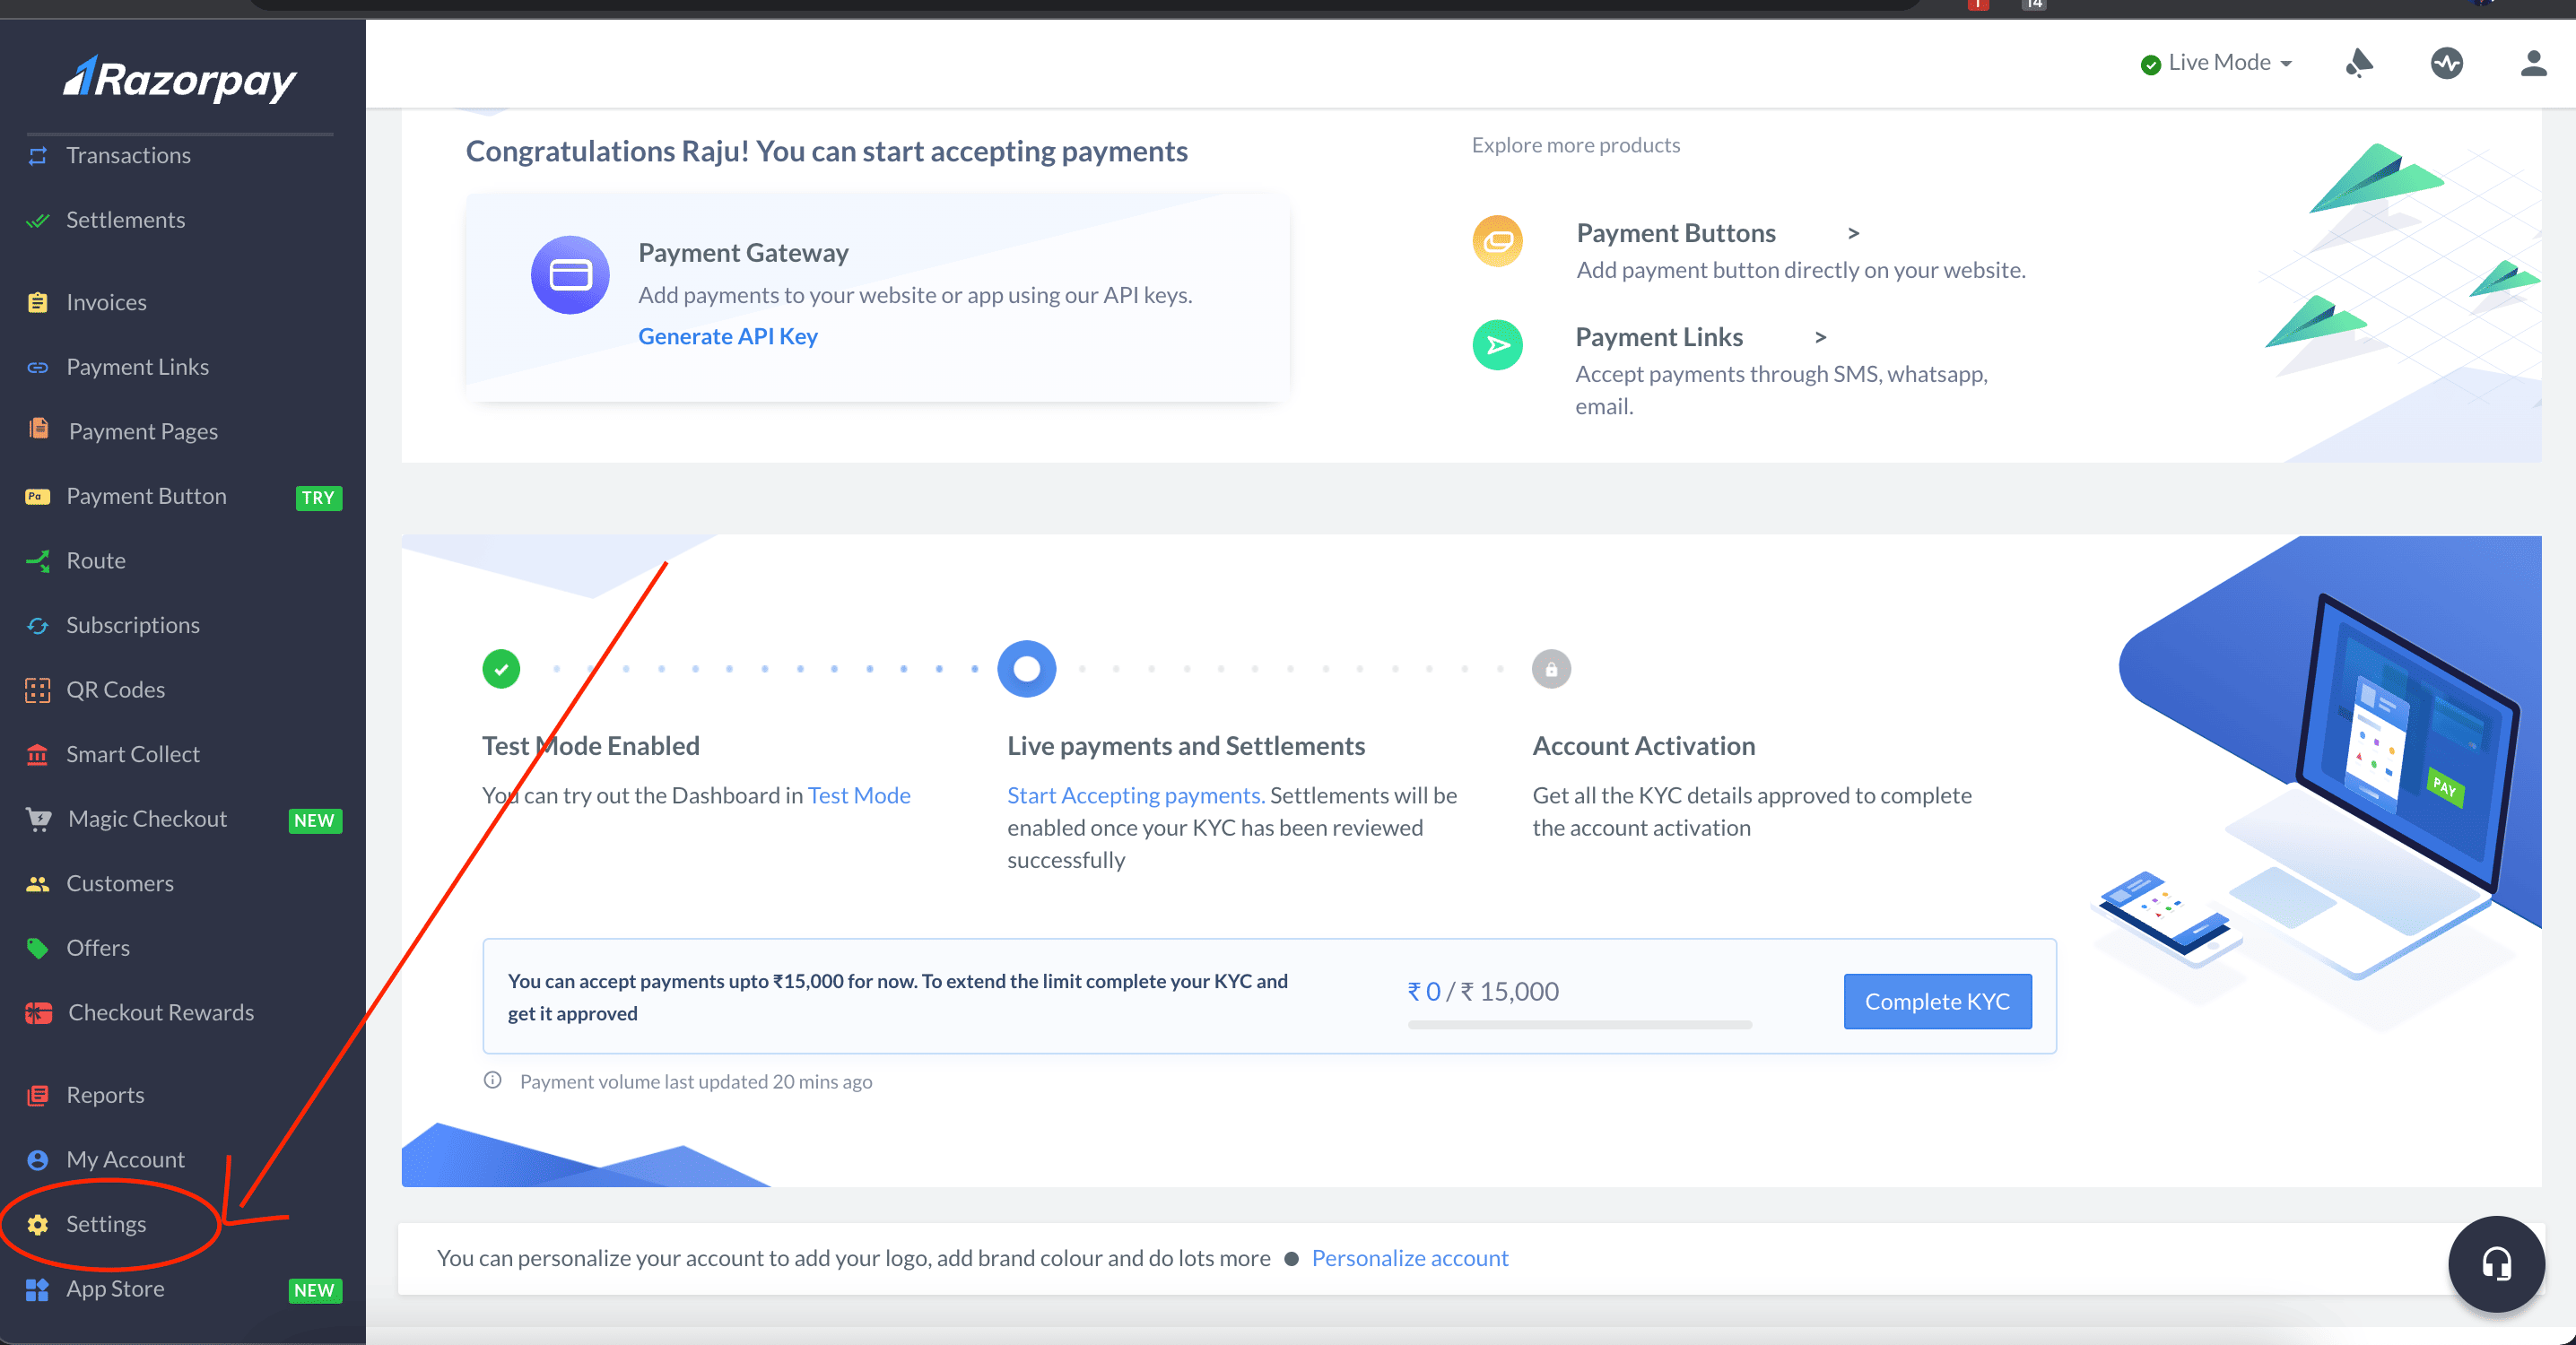Click the Reports icon
Image resolution: width=2576 pixels, height=1345 pixels.
[38, 1095]
